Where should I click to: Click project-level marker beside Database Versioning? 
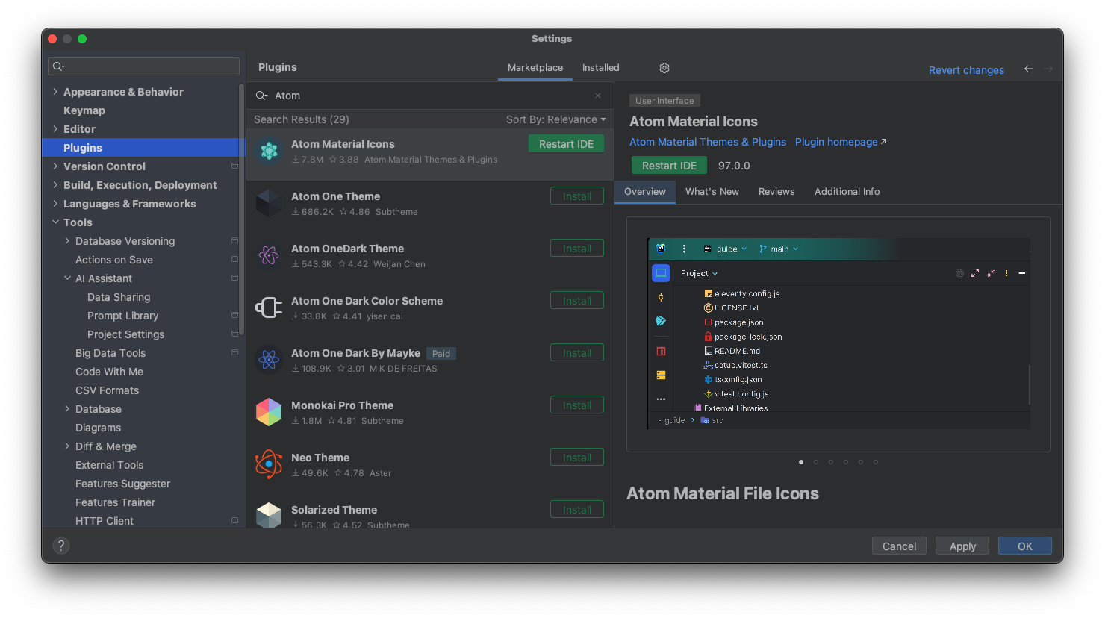(234, 240)
